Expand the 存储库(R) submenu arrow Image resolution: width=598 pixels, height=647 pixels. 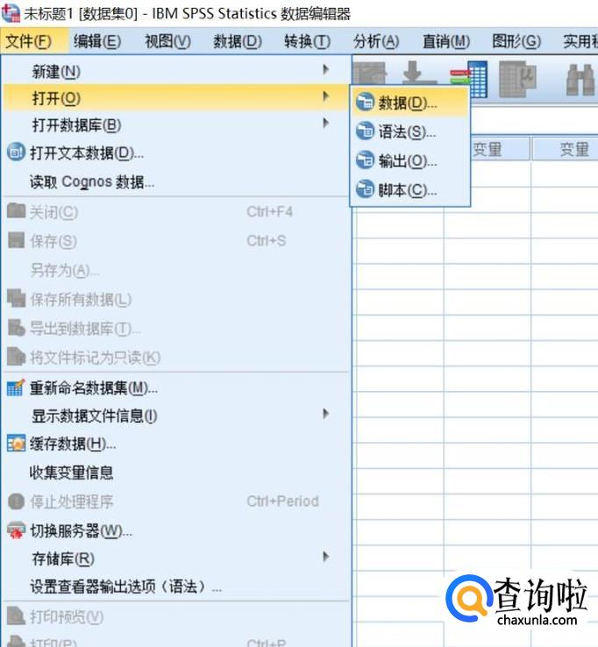[325, 557]
